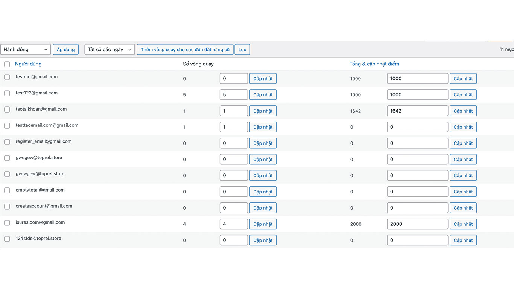Image resolution: width=514 pixels, height=289 pixels.
Task: Click the "Áp dụng" button
Action: (65, 49)
